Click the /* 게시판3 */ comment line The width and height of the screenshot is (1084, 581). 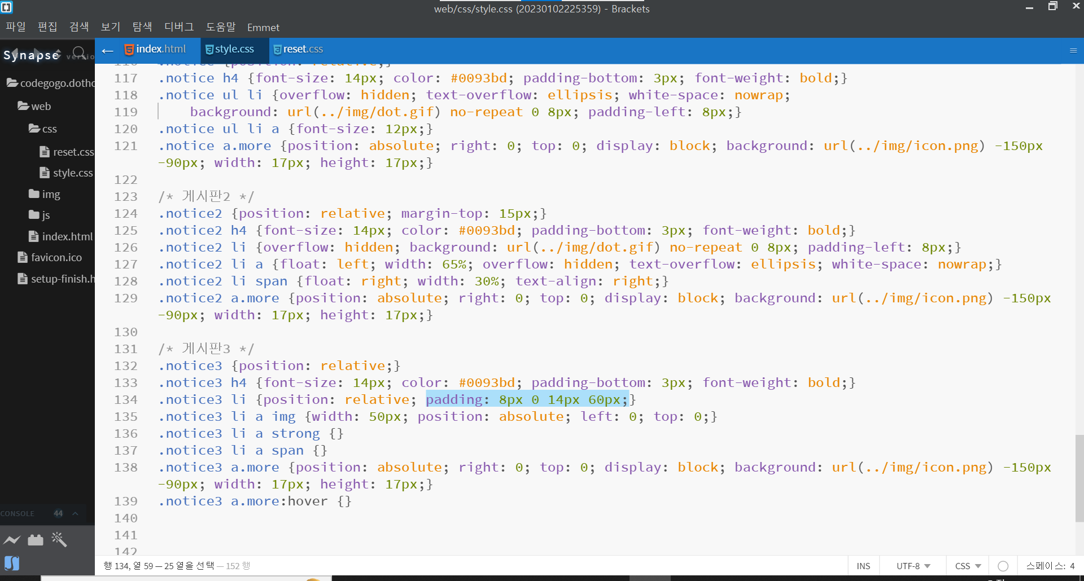(x=206, y=349)
